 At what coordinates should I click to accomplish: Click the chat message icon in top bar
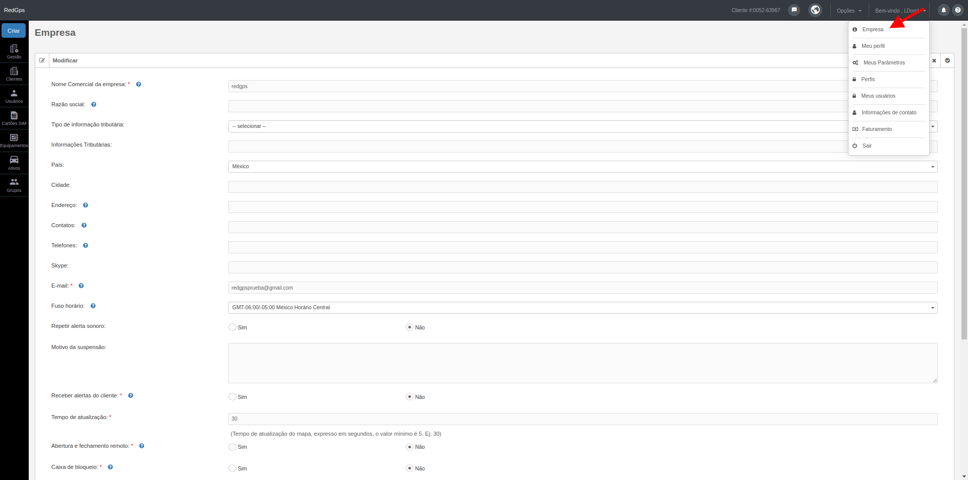pos(794,10)
